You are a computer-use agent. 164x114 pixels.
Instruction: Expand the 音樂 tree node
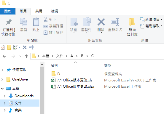(4, 110)
